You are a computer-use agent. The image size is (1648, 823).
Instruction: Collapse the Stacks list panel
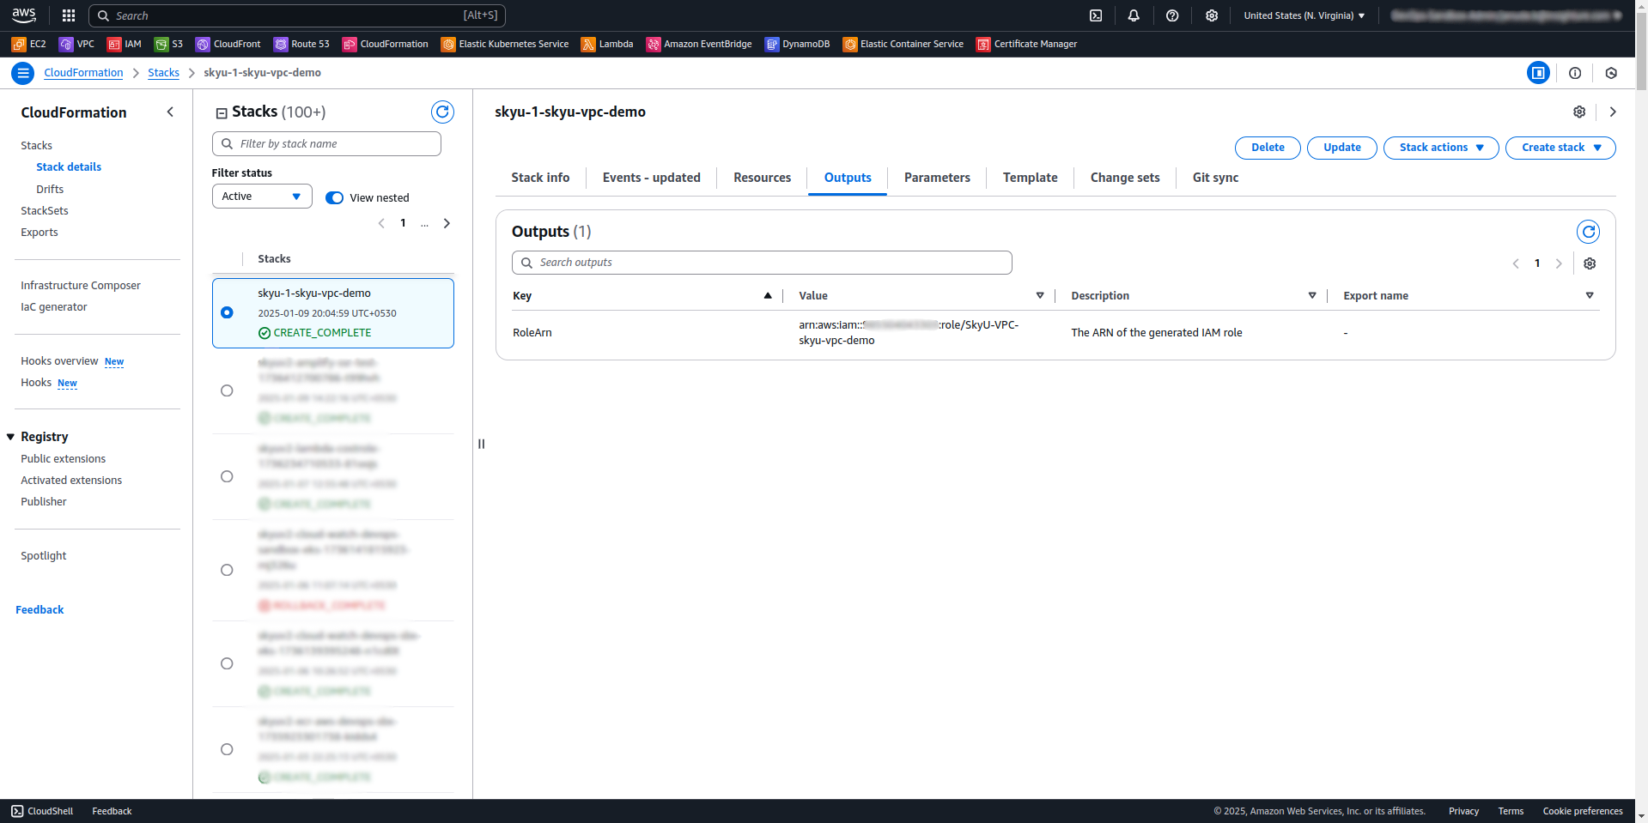[222, 112]
